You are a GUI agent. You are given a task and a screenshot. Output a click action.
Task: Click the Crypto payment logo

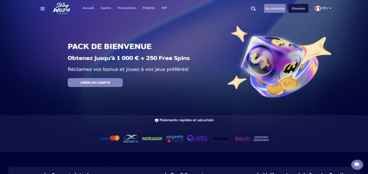[x=197, y=139]
